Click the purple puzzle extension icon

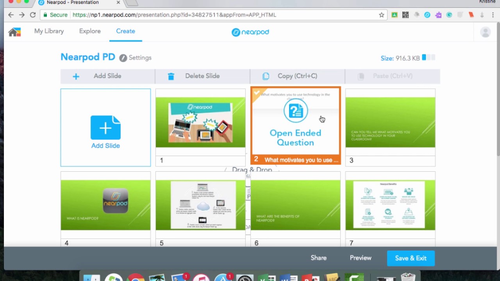click(x=438, y=15)
